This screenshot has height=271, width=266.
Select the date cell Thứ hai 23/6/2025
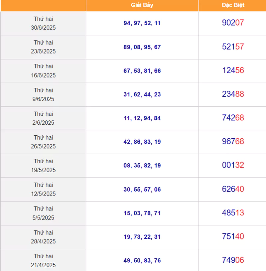43,47
